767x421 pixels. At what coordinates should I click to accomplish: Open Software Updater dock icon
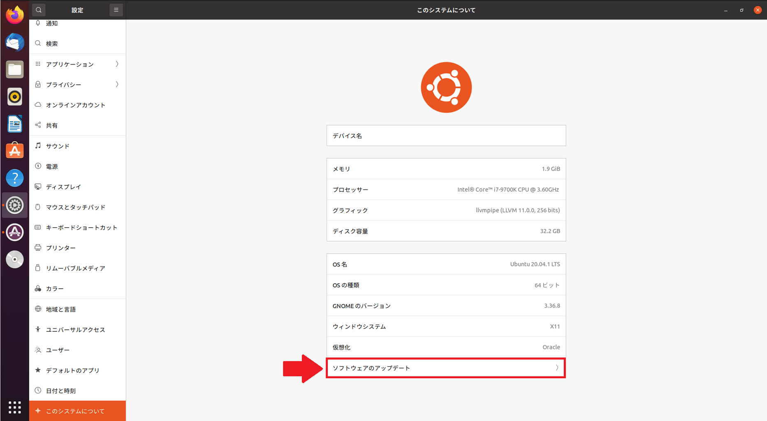15,232
